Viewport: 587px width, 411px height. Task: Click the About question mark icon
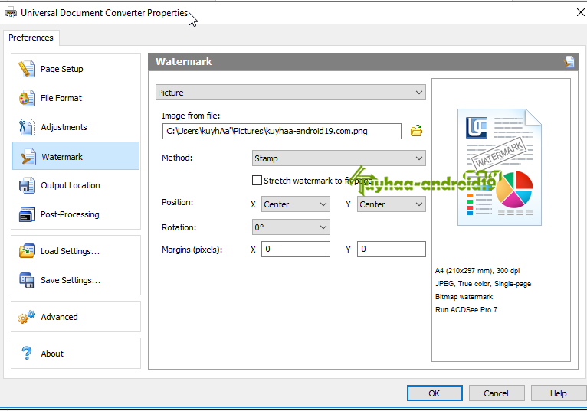click(x=27, y=354)
